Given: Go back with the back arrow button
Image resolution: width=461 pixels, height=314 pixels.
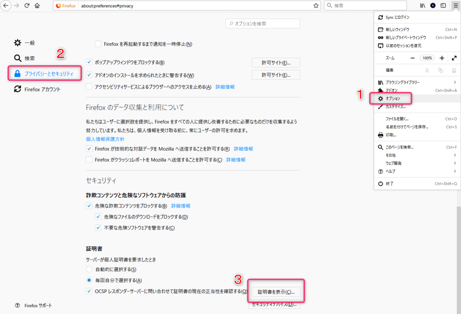Looking at the screenshot, I should click(5, 5).
